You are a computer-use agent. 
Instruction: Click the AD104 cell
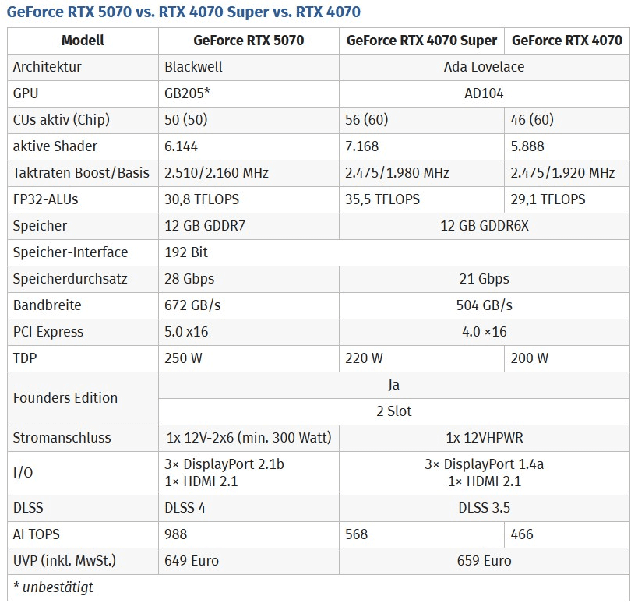tap(485, 93)
